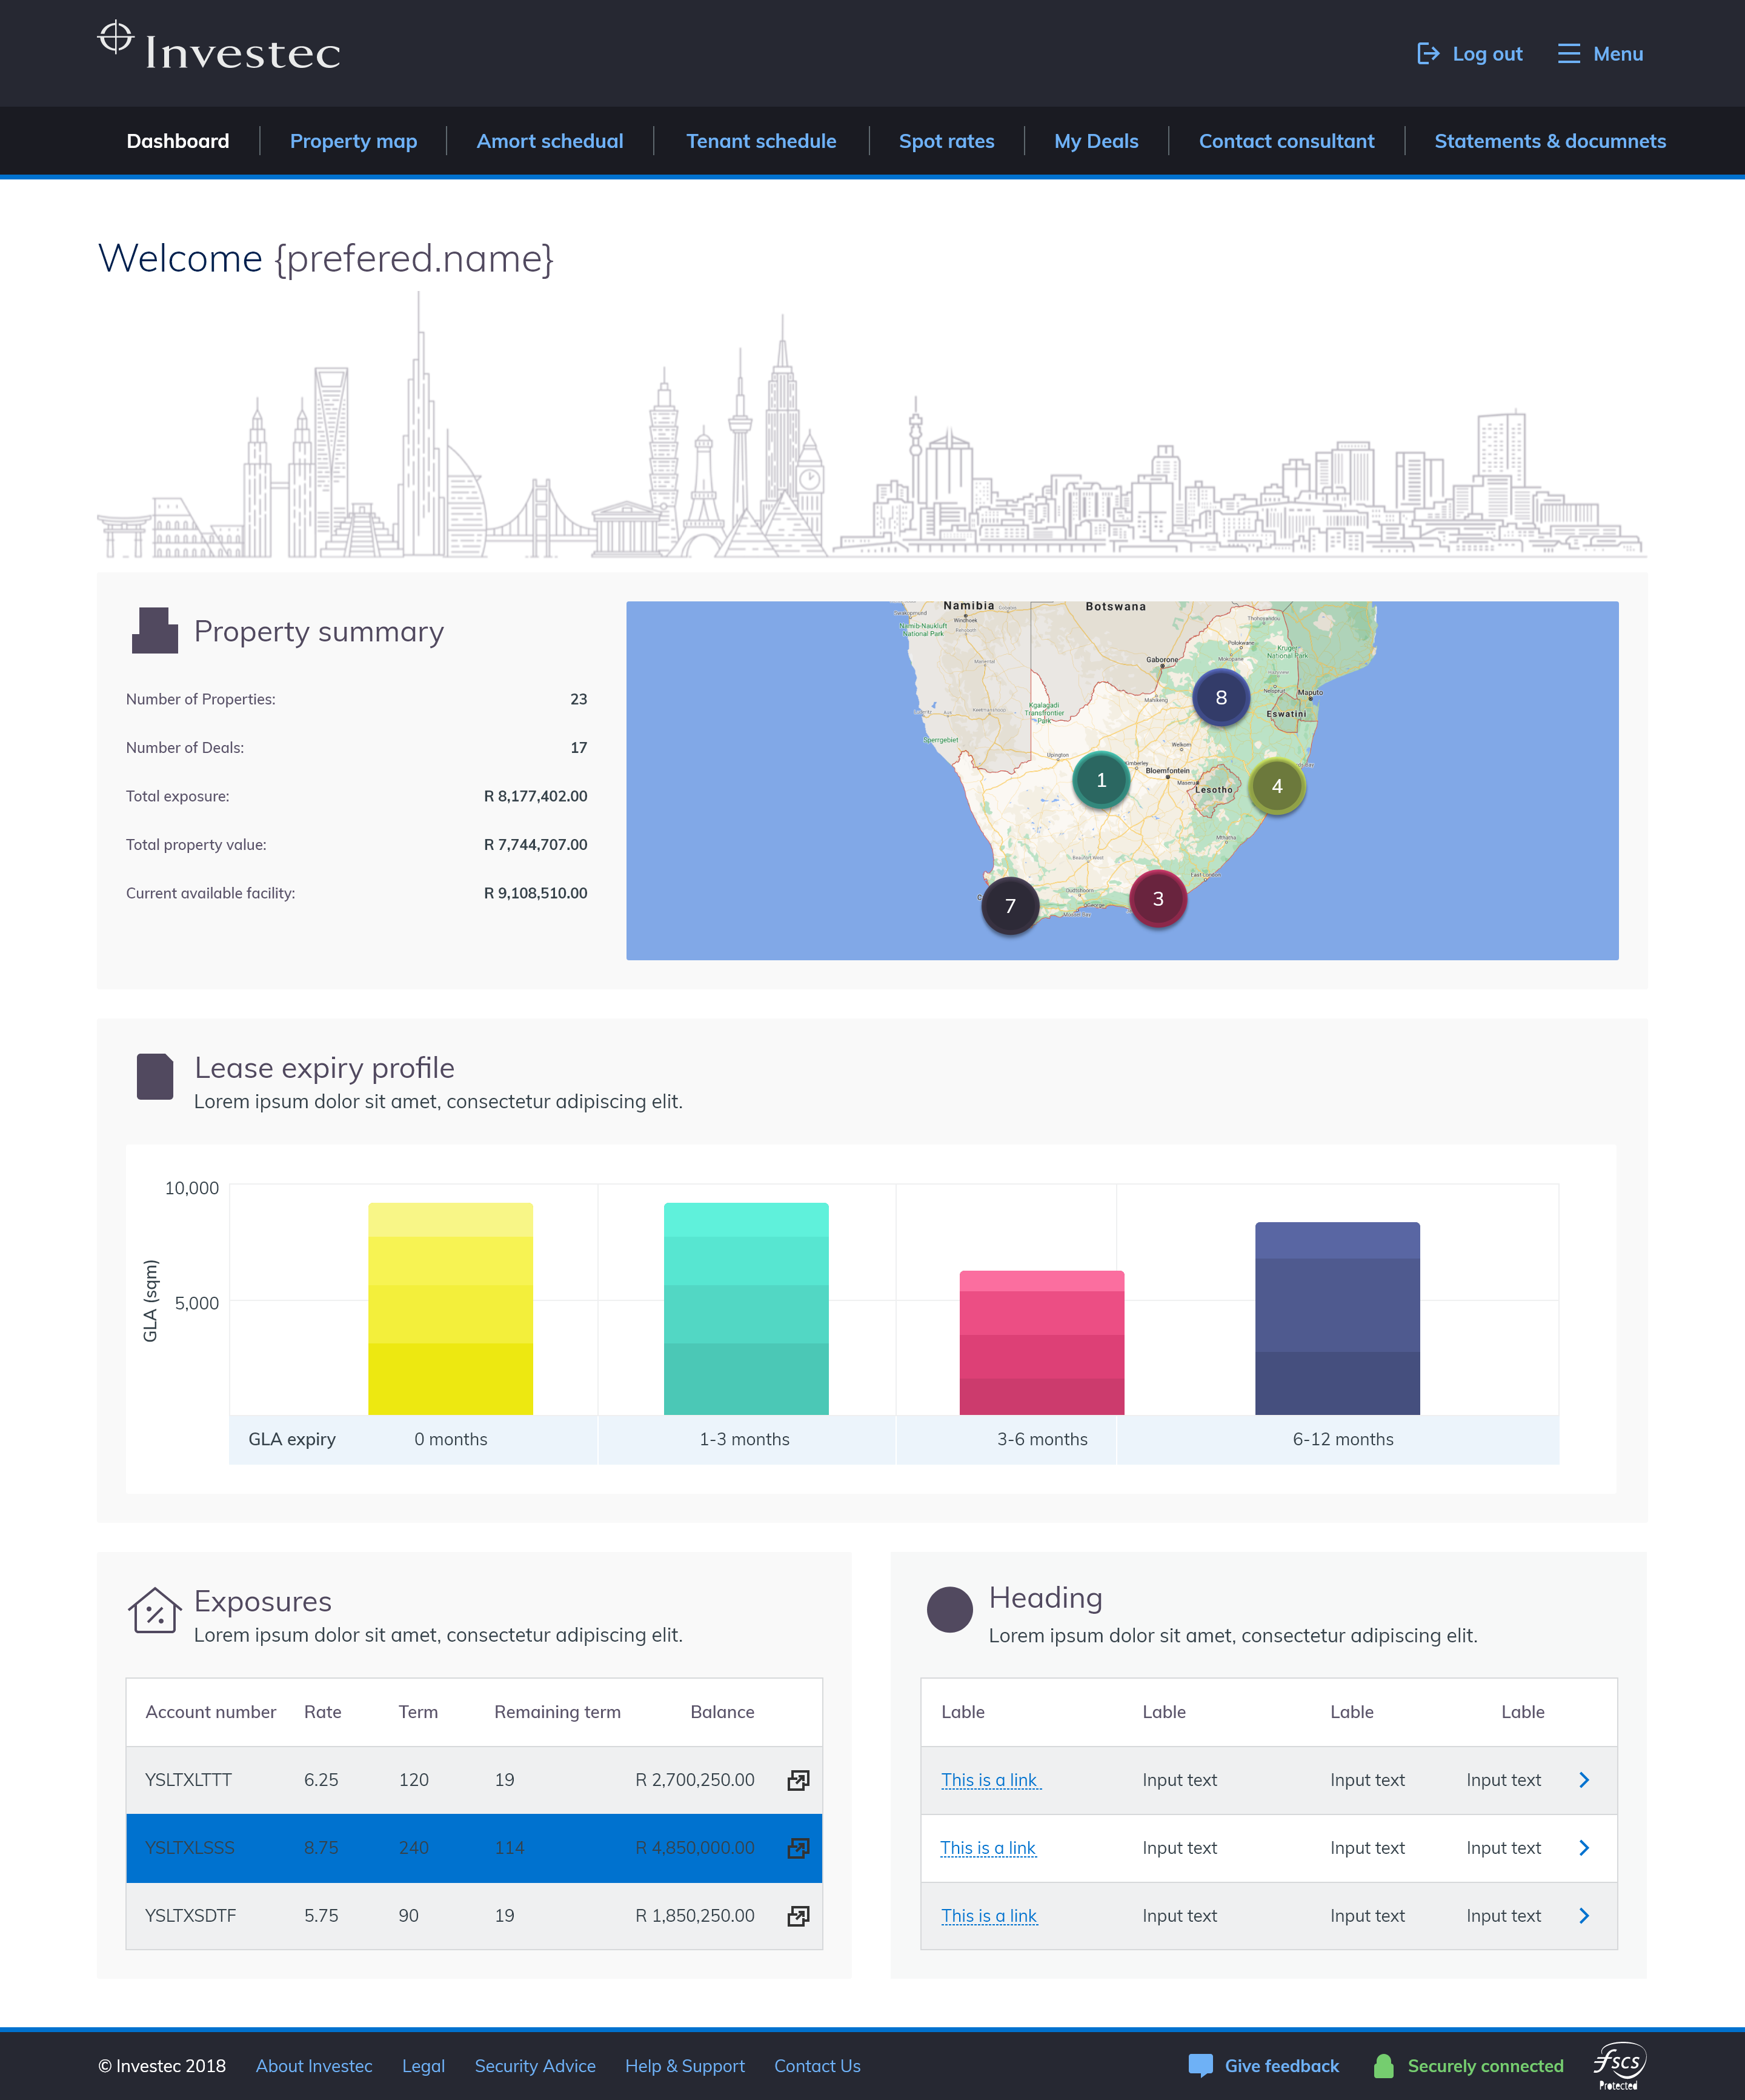Click the pink 3-6 months bar

(1042, 1343)
